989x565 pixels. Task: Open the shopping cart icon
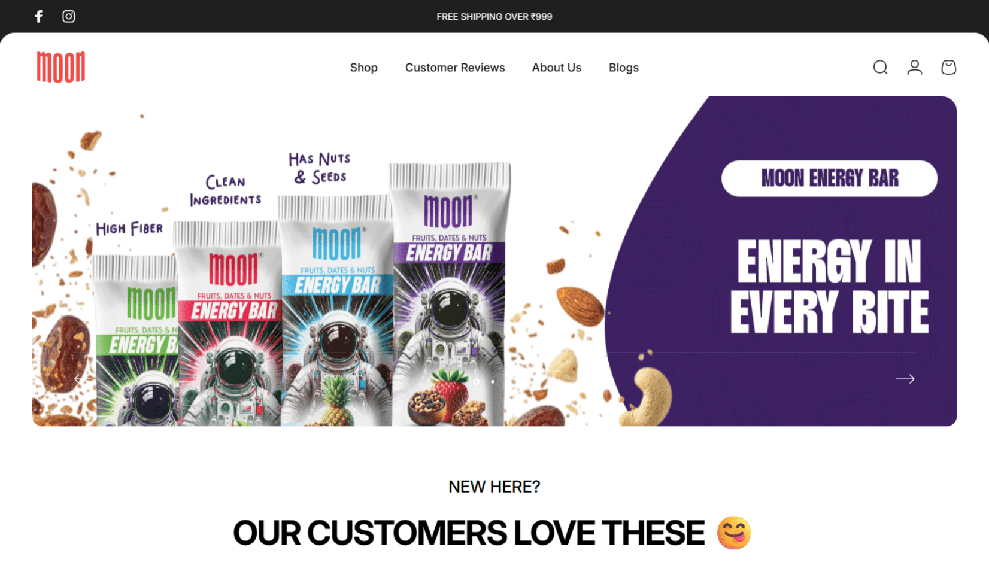coord(948,67)
